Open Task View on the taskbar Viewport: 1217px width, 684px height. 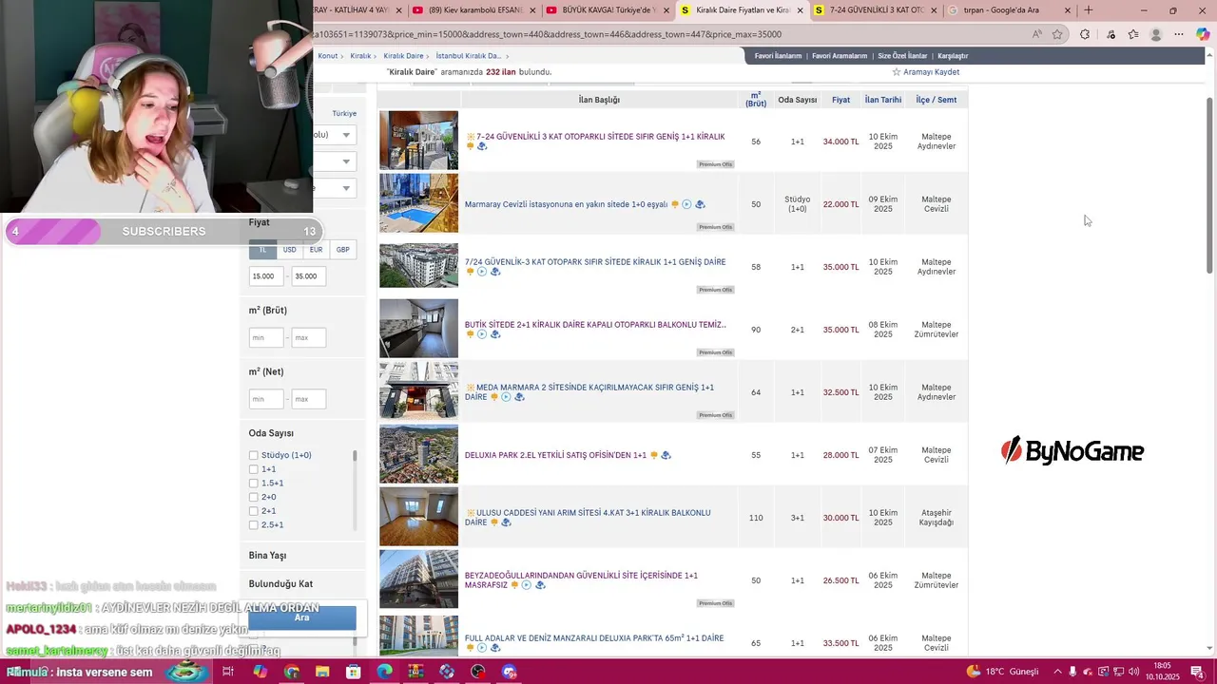(228, 672)
